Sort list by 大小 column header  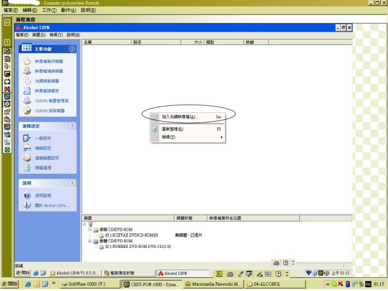point(192,42)
